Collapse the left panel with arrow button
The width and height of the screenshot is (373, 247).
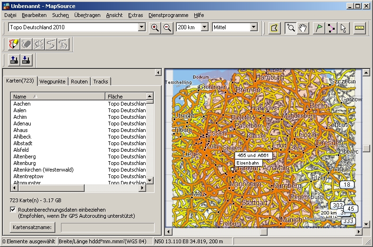158,73
